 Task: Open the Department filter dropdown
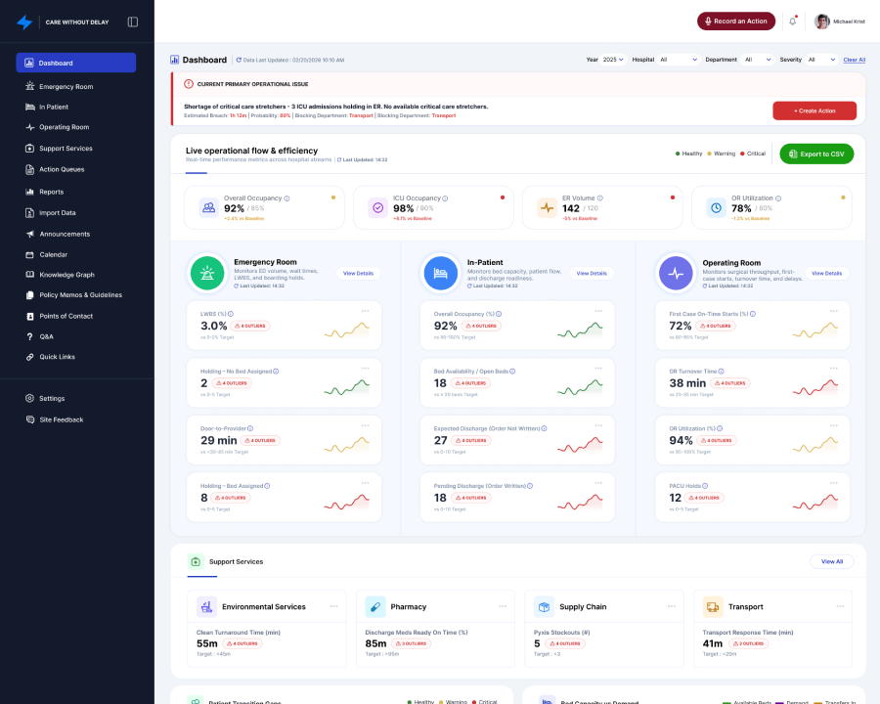click(x=758, y=60)
